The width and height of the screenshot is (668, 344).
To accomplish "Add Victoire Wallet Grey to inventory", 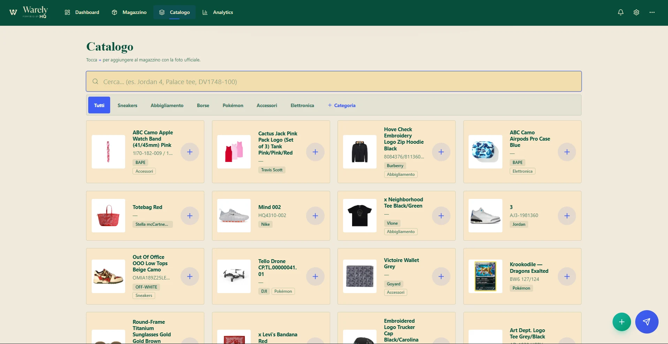I will click(441, 276).
